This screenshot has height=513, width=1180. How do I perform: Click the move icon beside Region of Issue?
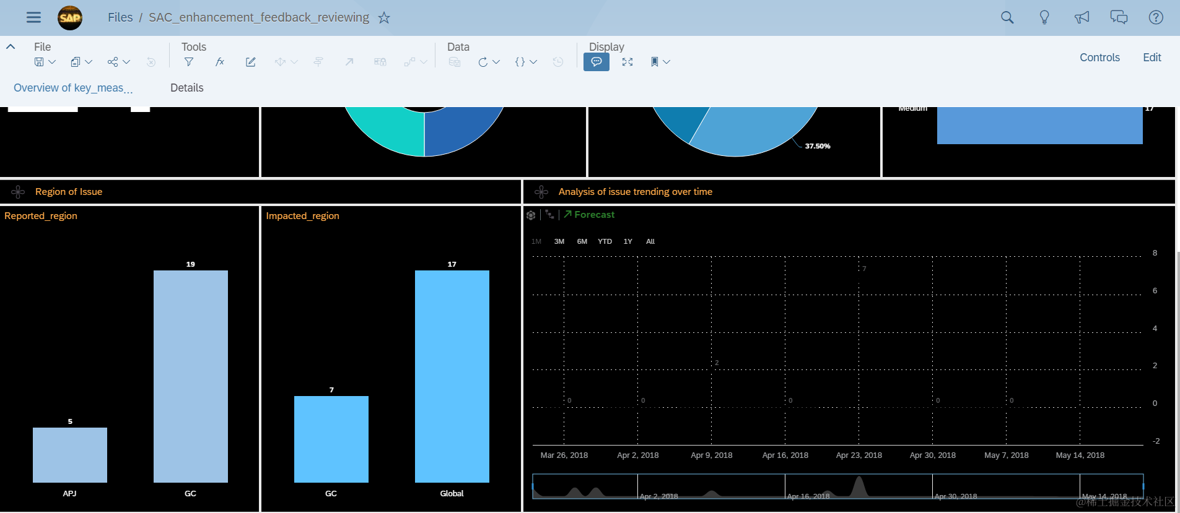coord(18,192)
